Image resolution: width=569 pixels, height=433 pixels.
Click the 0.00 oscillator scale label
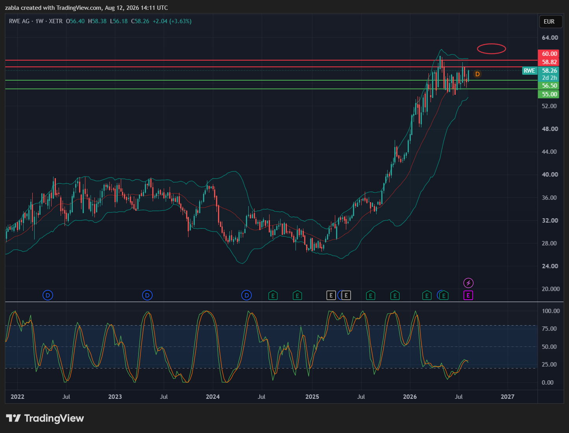point(548,383)
